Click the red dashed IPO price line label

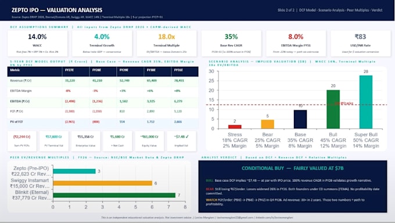point(344,103)
